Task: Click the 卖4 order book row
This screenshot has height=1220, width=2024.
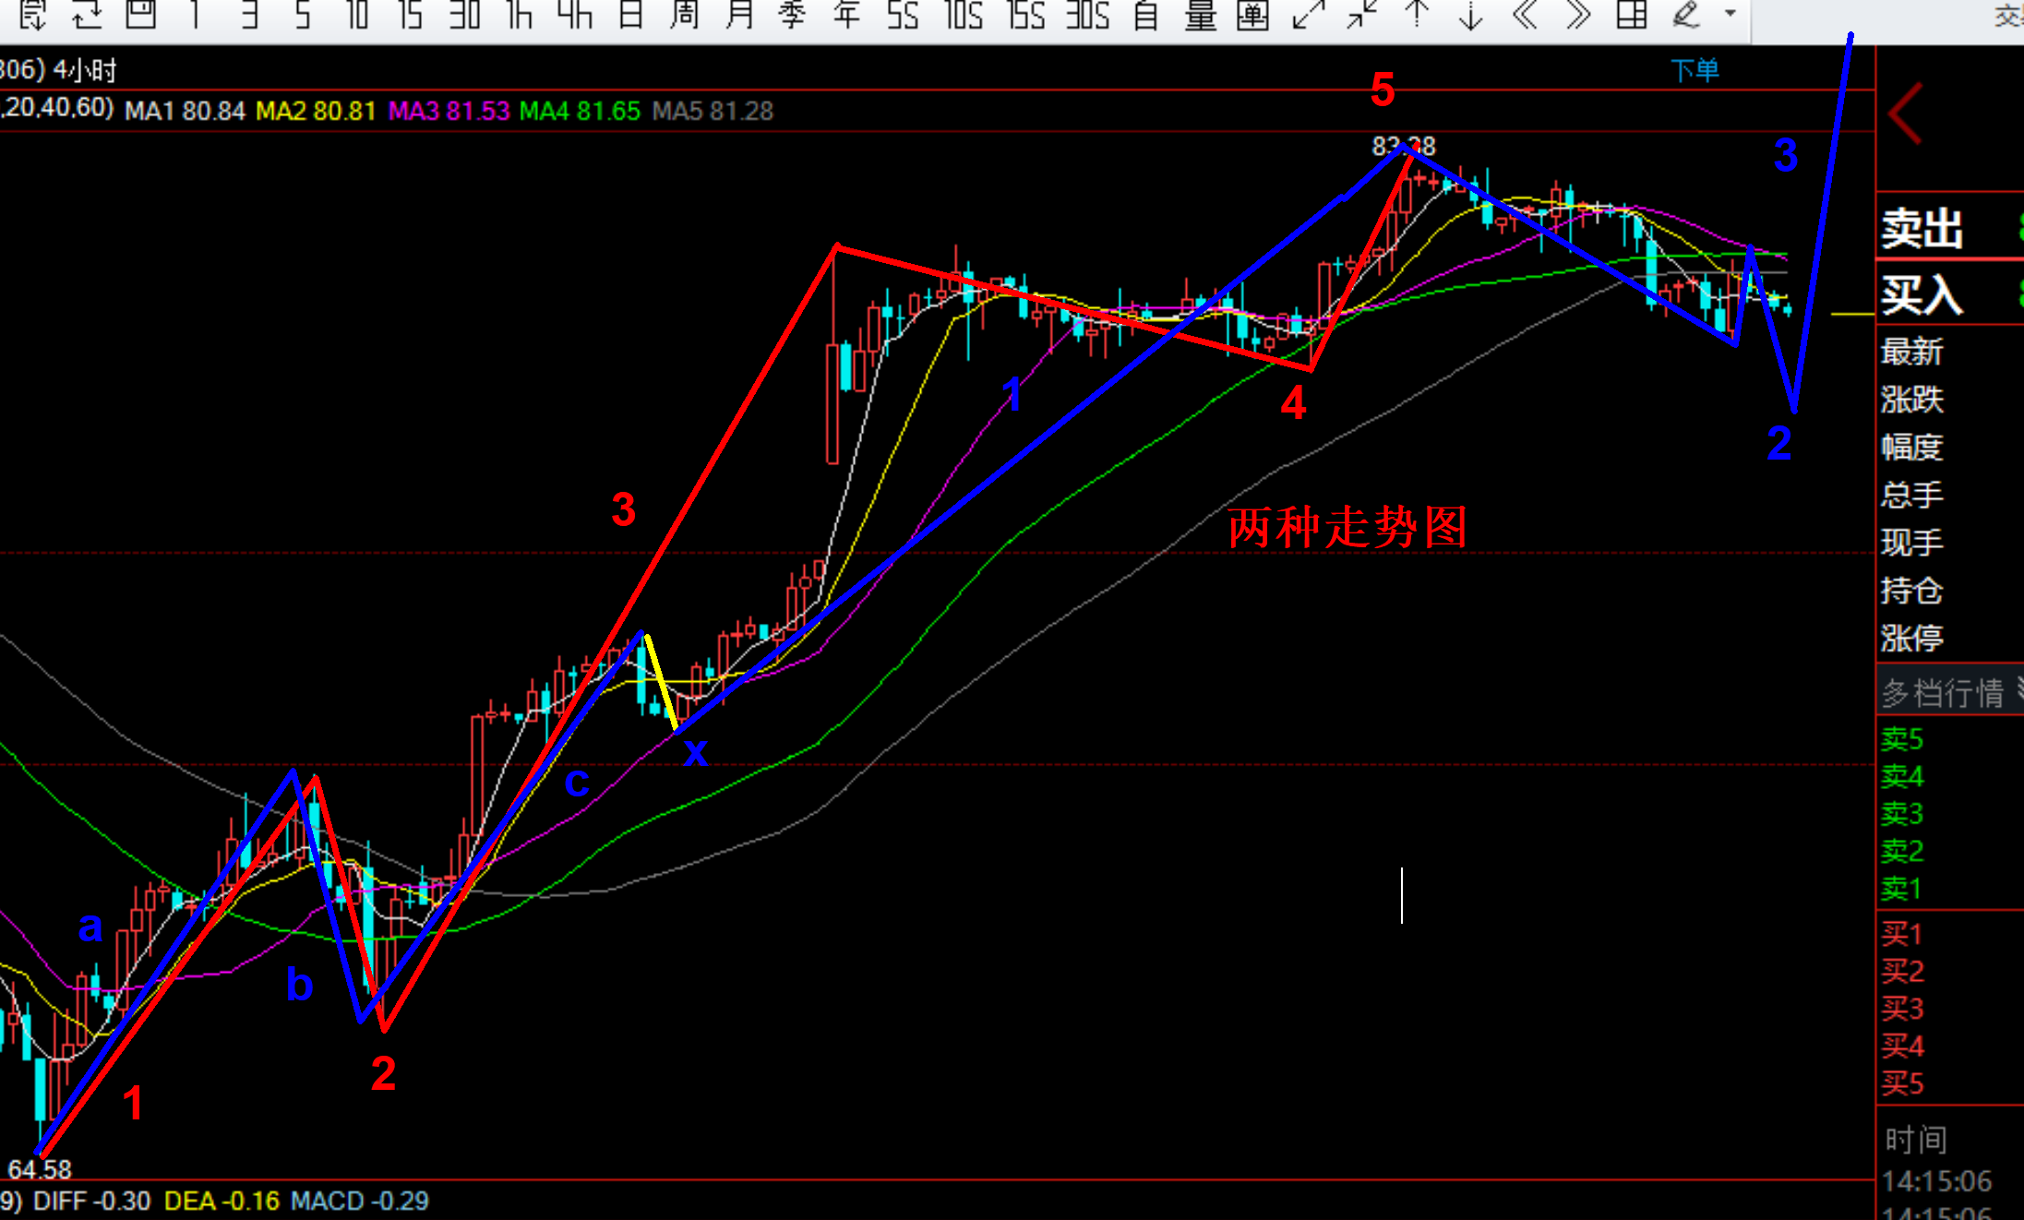Action: pyautogui.click(x=1903, y=777)
